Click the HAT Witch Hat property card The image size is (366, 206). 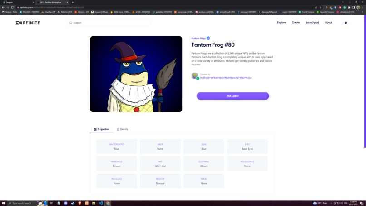(160, 164)
